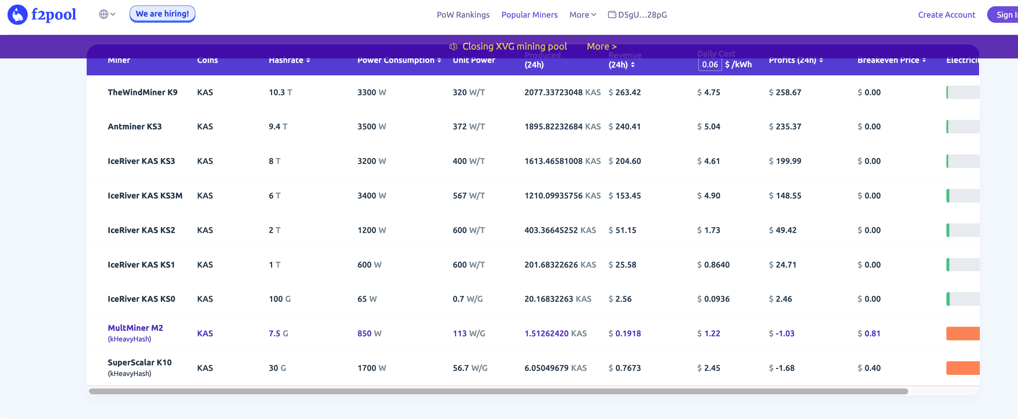Open Closing XVG mining pool announcement
1018x419 pixels.
[x=514, y=46]
